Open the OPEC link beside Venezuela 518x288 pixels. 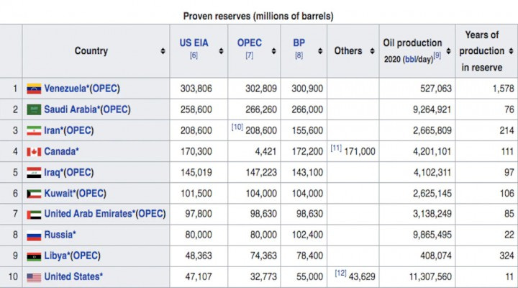(x=105, y=89)
